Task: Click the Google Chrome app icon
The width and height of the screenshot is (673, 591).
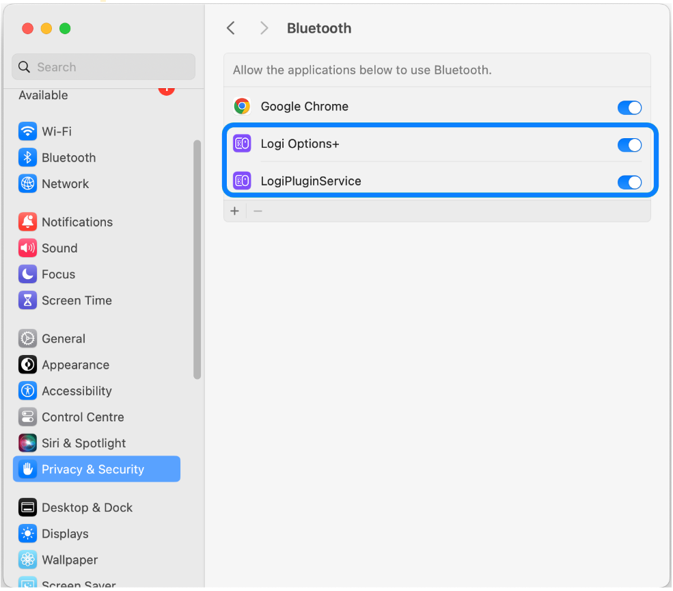Action: (242, 107)
